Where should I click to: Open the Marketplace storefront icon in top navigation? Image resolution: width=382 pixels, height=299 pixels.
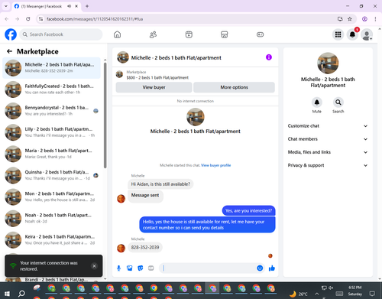[x=225, y=34]
